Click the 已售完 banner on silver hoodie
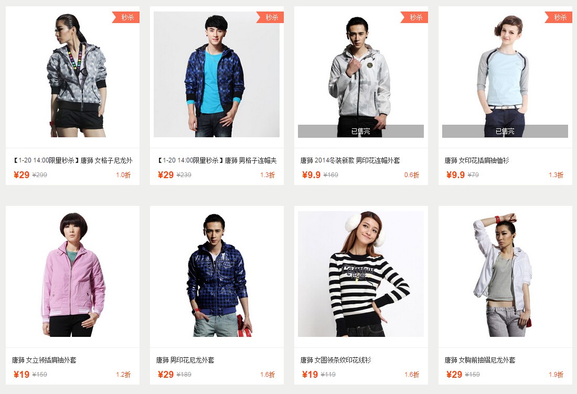This screenshot has width=577, height=394. pos(361,131)
